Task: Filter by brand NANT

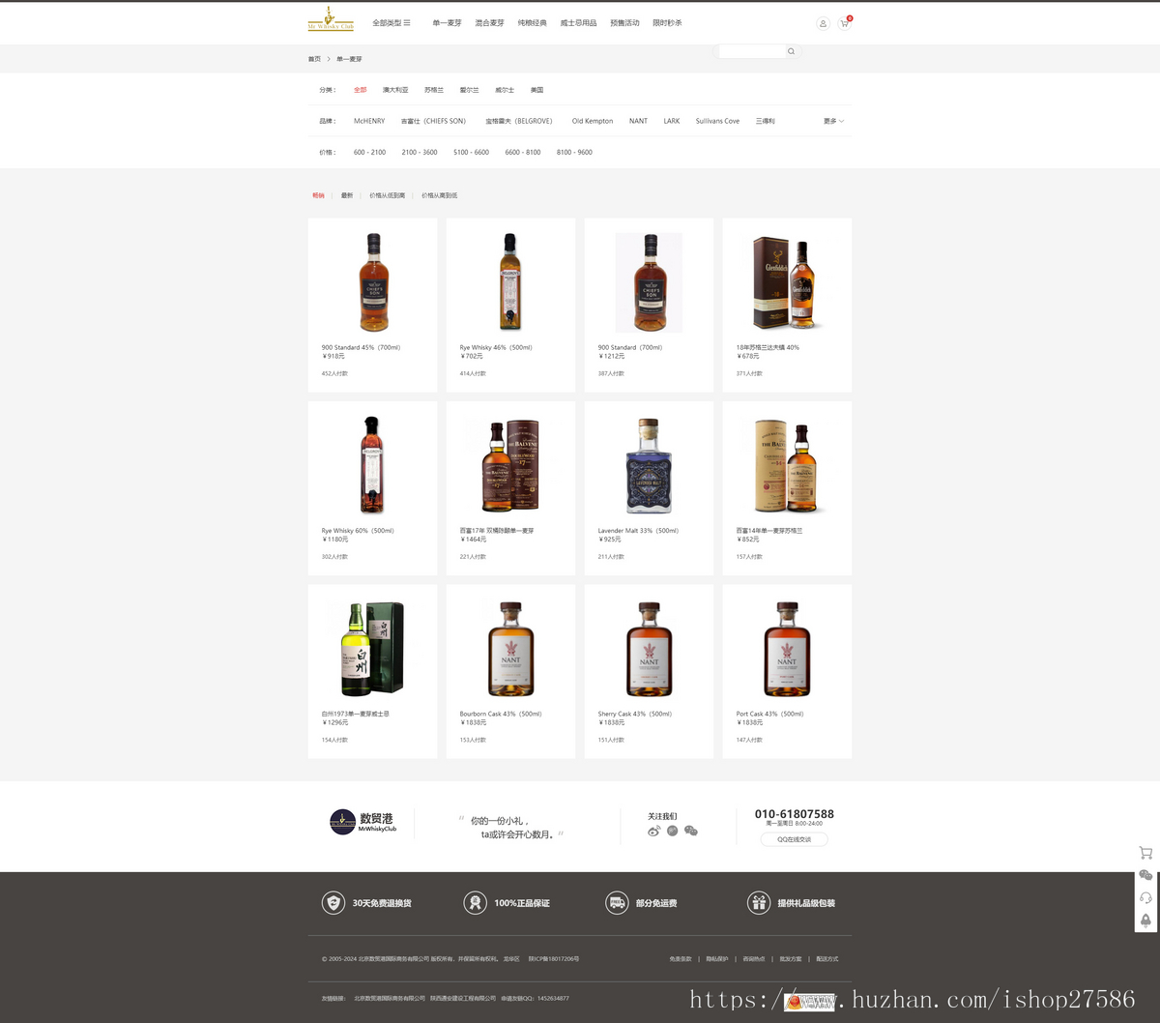Action: point(638,122)
